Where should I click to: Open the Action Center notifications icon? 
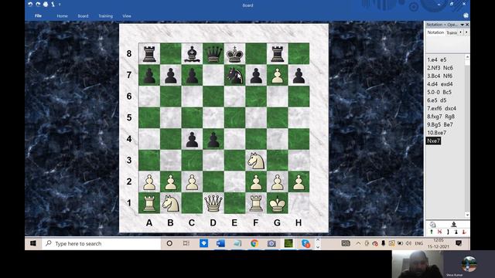point(459,243)
